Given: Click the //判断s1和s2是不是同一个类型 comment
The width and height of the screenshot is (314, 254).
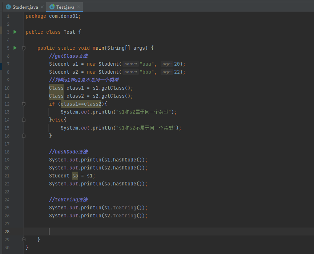Looking at the screenshot, I should click(x=84, y=80).
